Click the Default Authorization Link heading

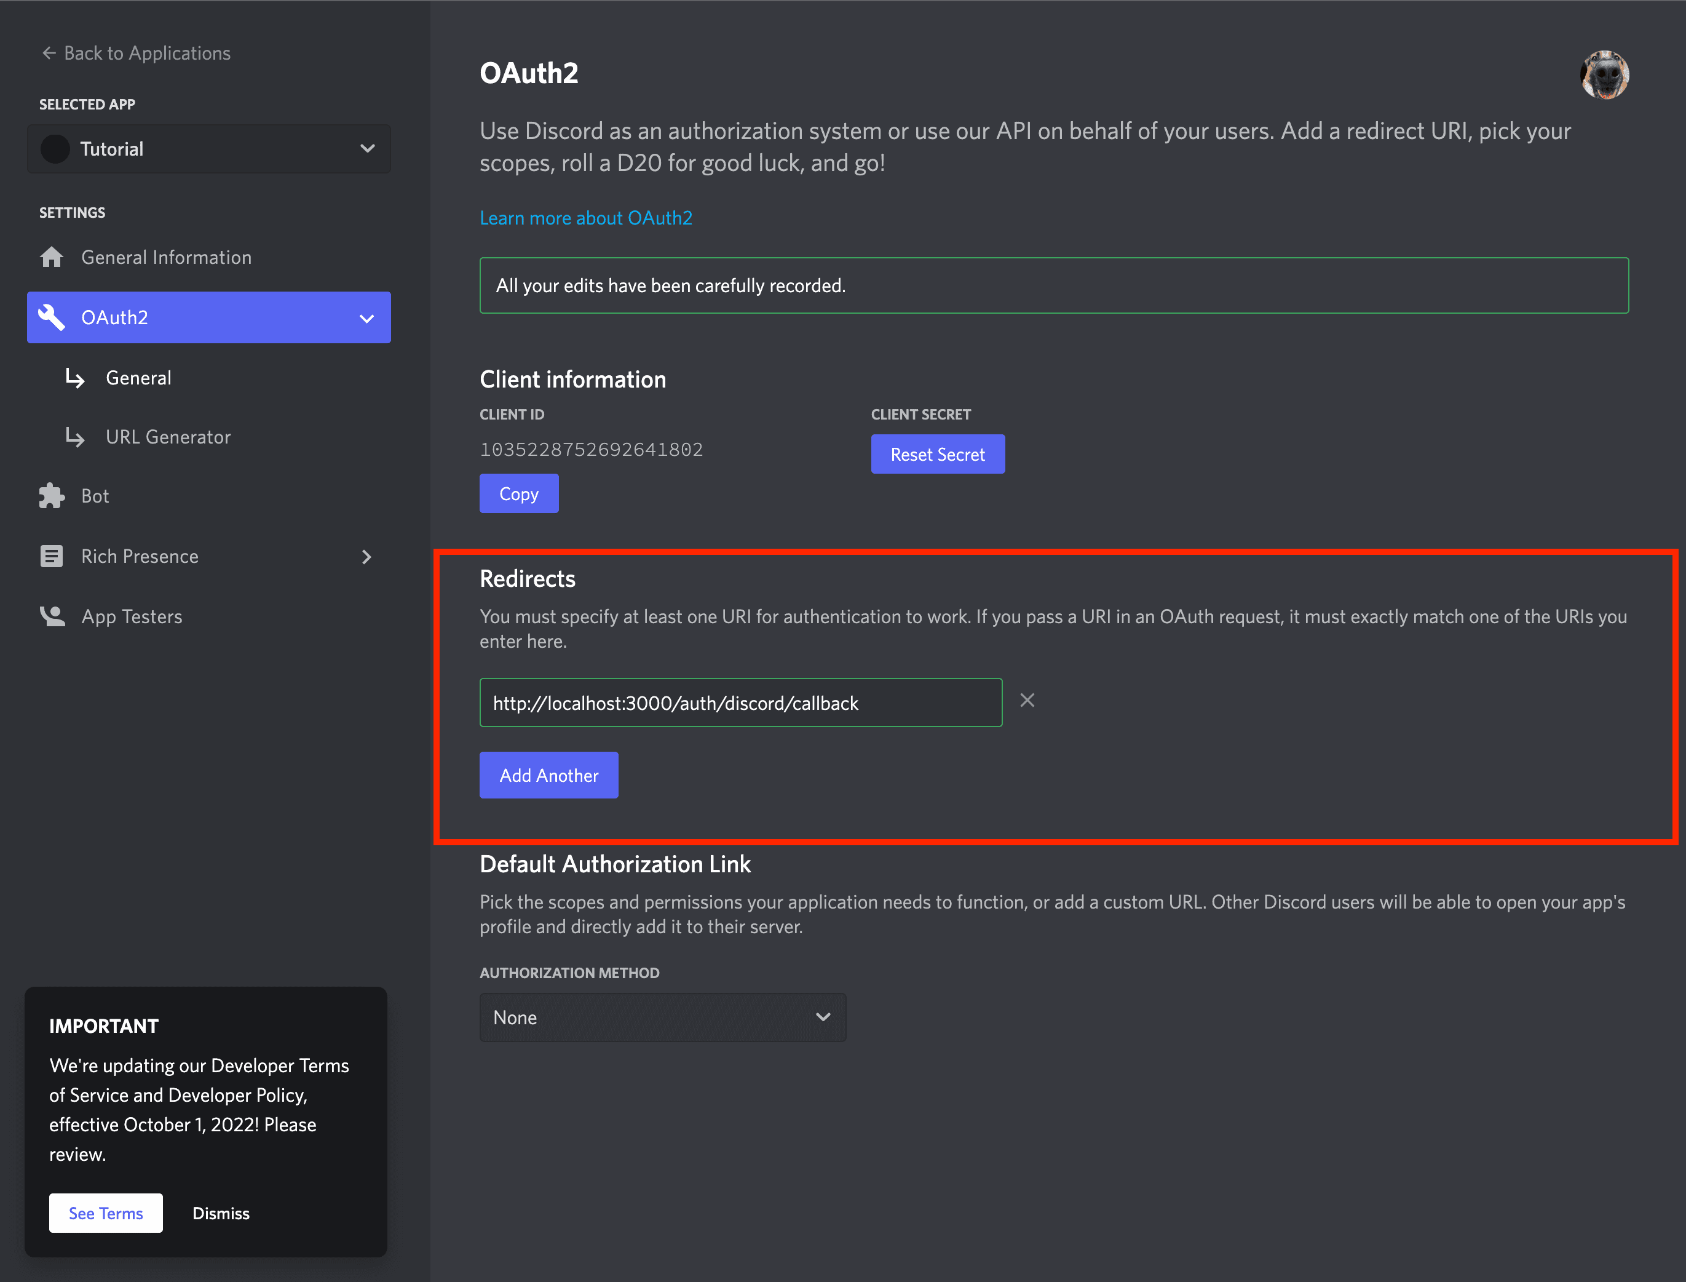point(615,864)
